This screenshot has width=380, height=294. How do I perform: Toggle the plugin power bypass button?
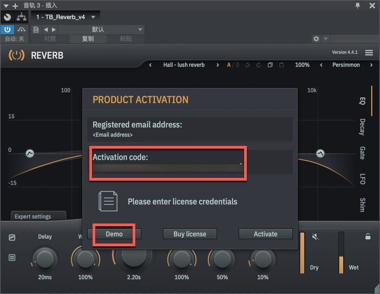(7, 30)
